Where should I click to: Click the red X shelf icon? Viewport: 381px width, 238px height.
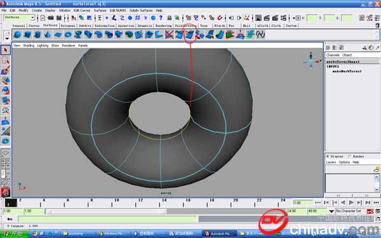tap(169, 35)
